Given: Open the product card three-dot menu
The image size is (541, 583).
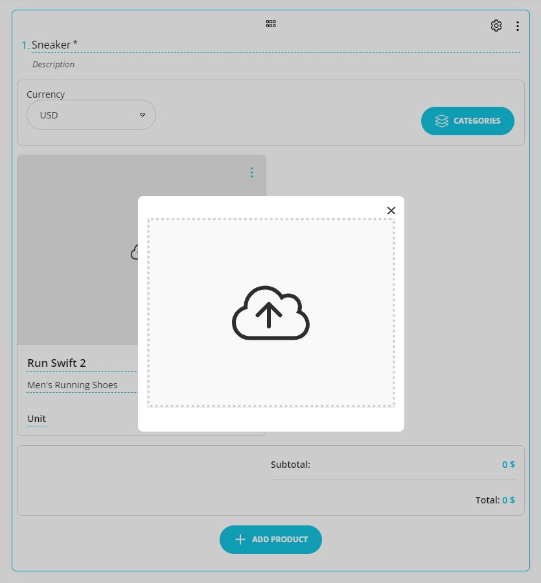Looking at the screenshot, I should (x=251, y=173).
